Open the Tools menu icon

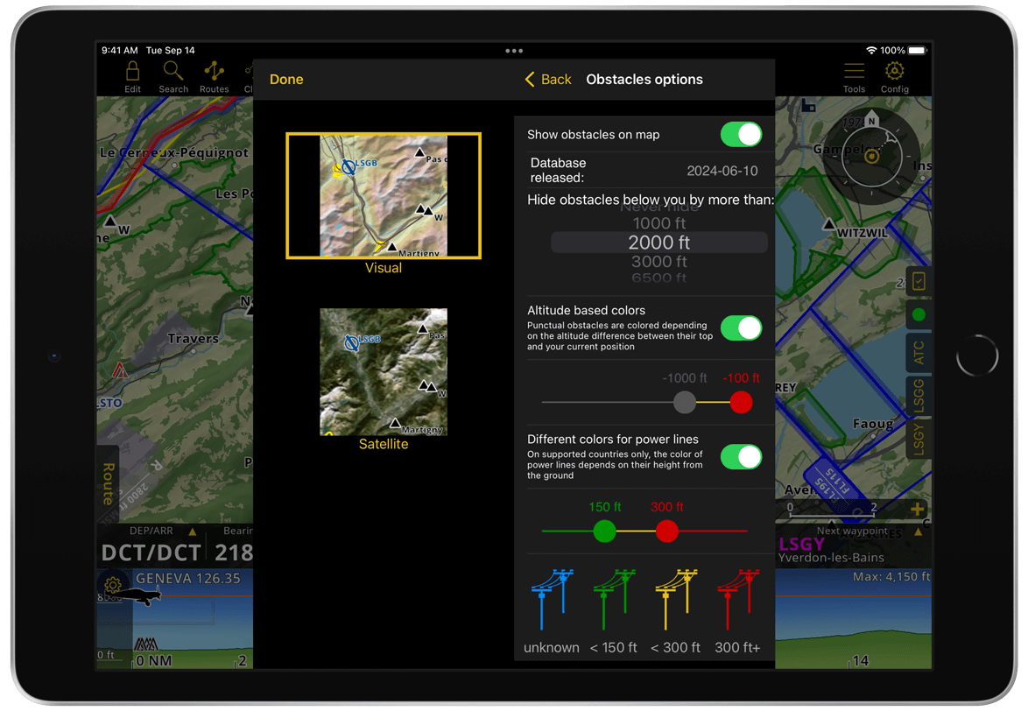coord(854,73)
